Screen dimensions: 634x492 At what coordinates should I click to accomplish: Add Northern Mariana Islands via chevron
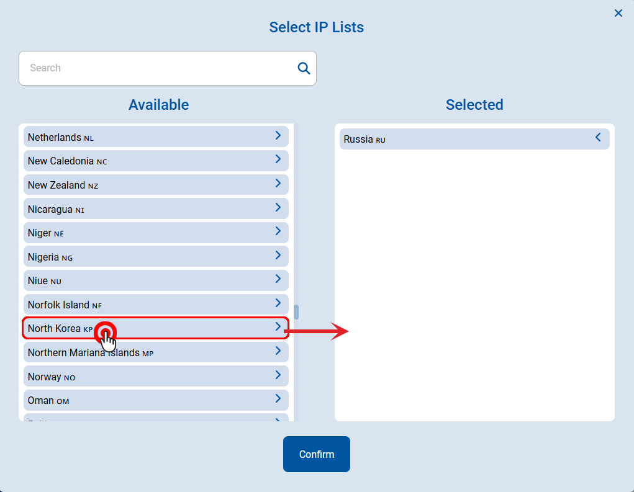click(x=278, y=351)
